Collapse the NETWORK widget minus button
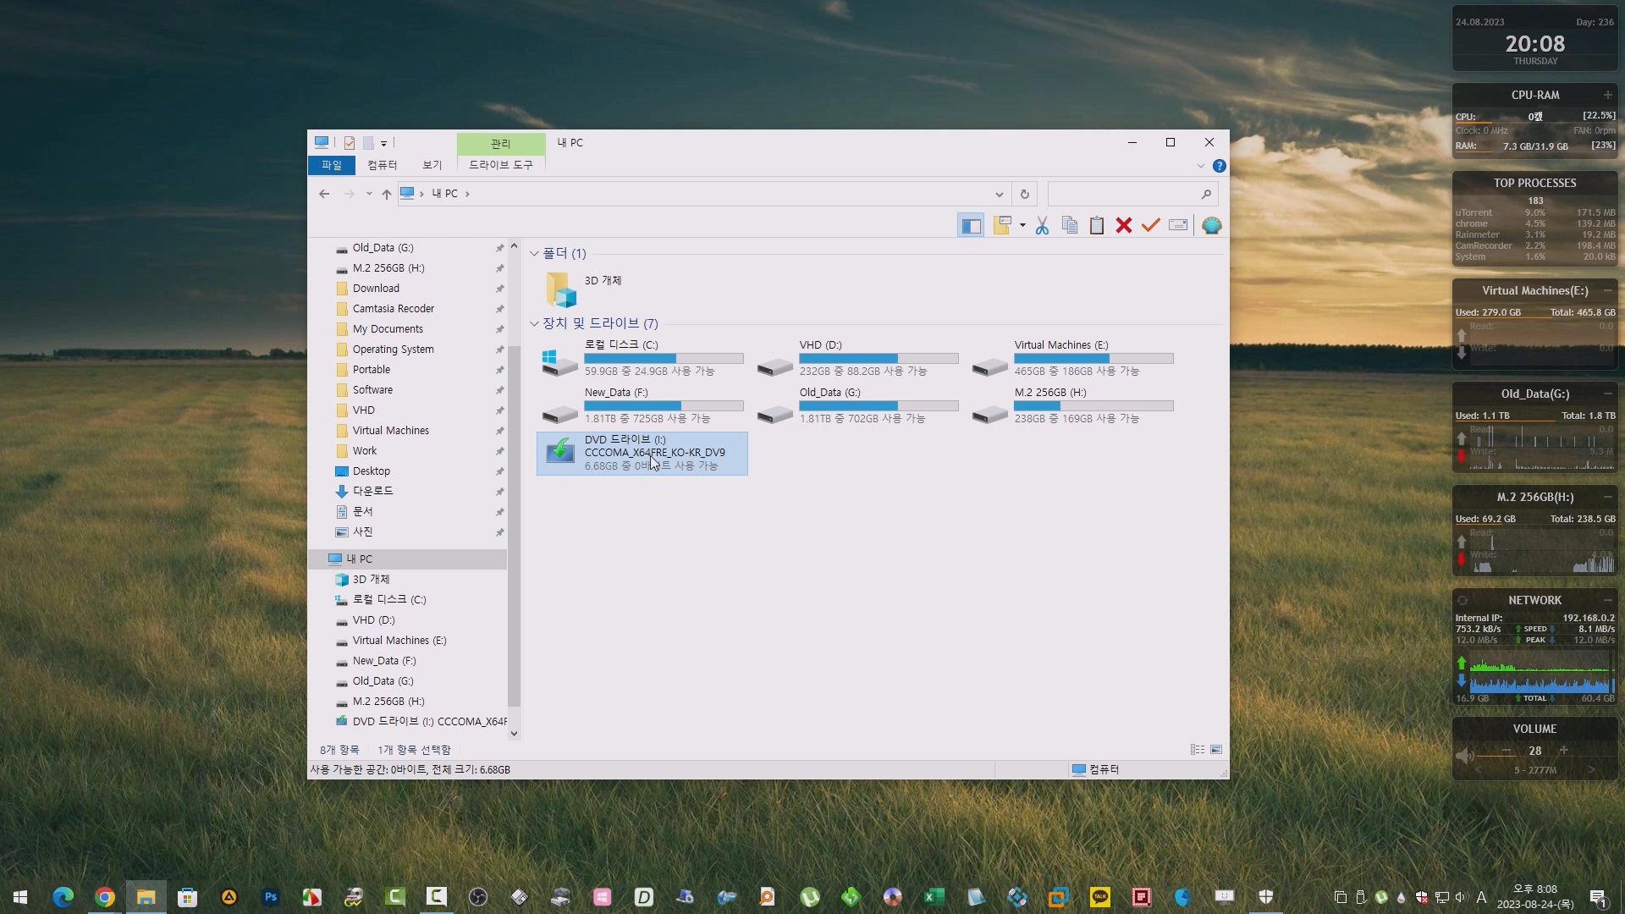 [x=1607, y=600]
